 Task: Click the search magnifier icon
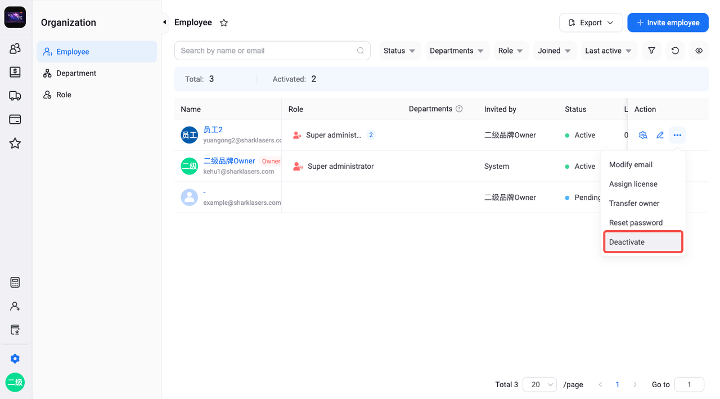coord(361,51)
